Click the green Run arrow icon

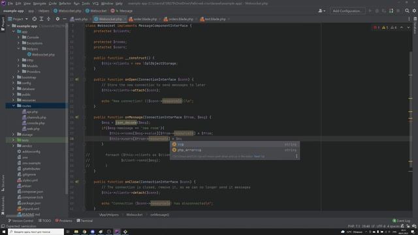tap(370, 11)
